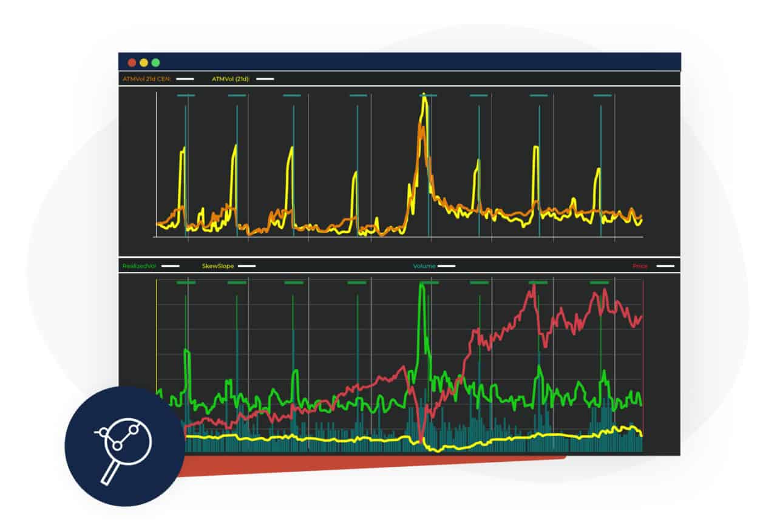
Task: Select green marker above the tallest RealizedVol spike
Action: point(429,282)
